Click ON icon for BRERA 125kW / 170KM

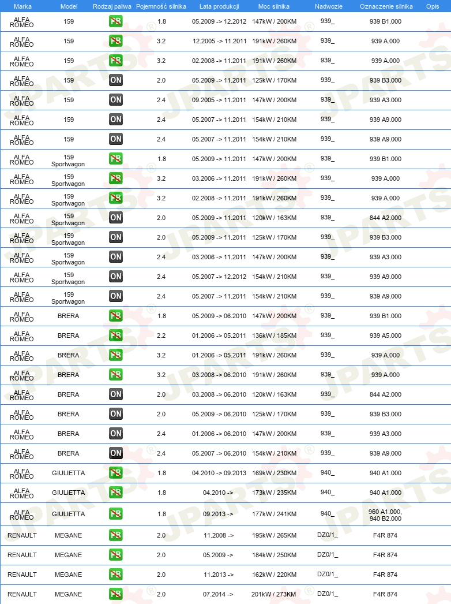pyautogui.click(x=116, y=414)
